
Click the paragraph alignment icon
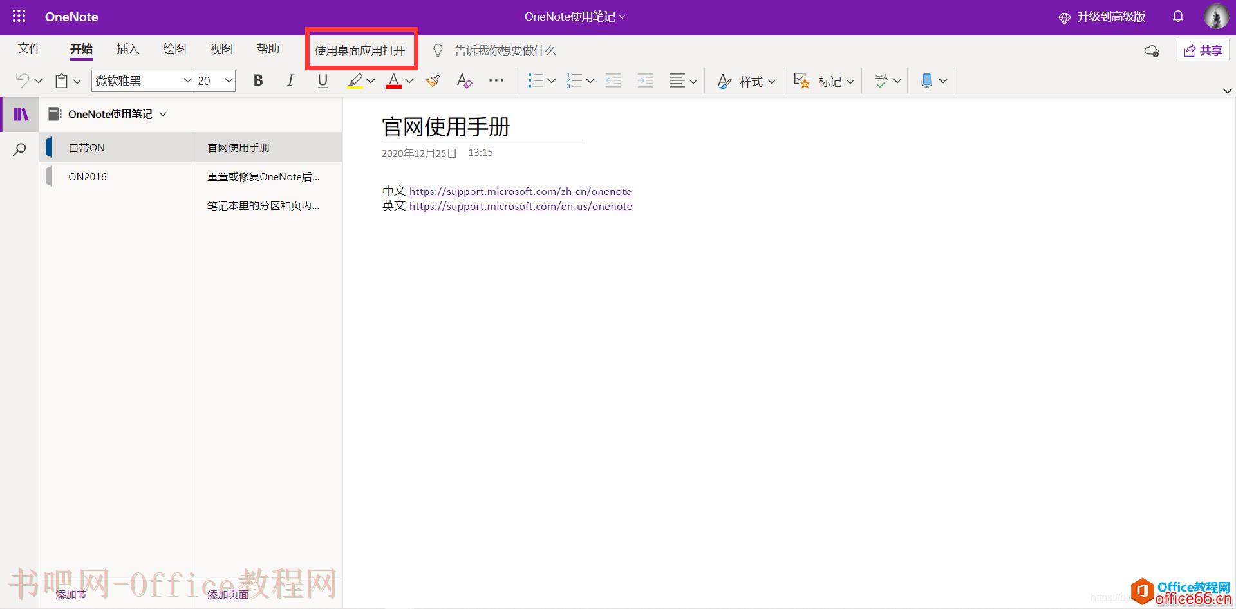click(677, 80)
